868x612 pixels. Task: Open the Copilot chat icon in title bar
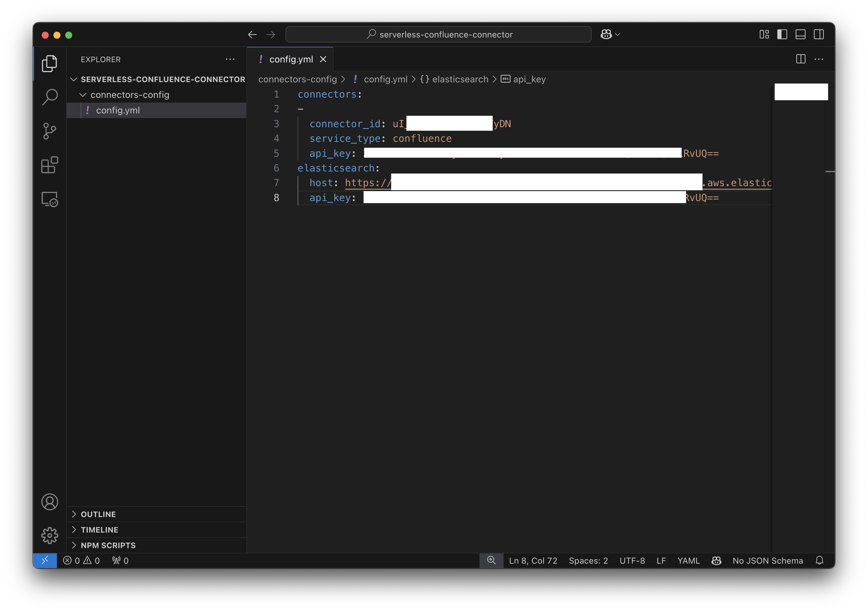tap(606, 34)
